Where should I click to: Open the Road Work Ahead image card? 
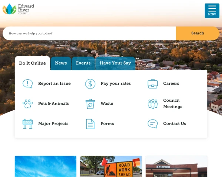(x=111, y=167)
